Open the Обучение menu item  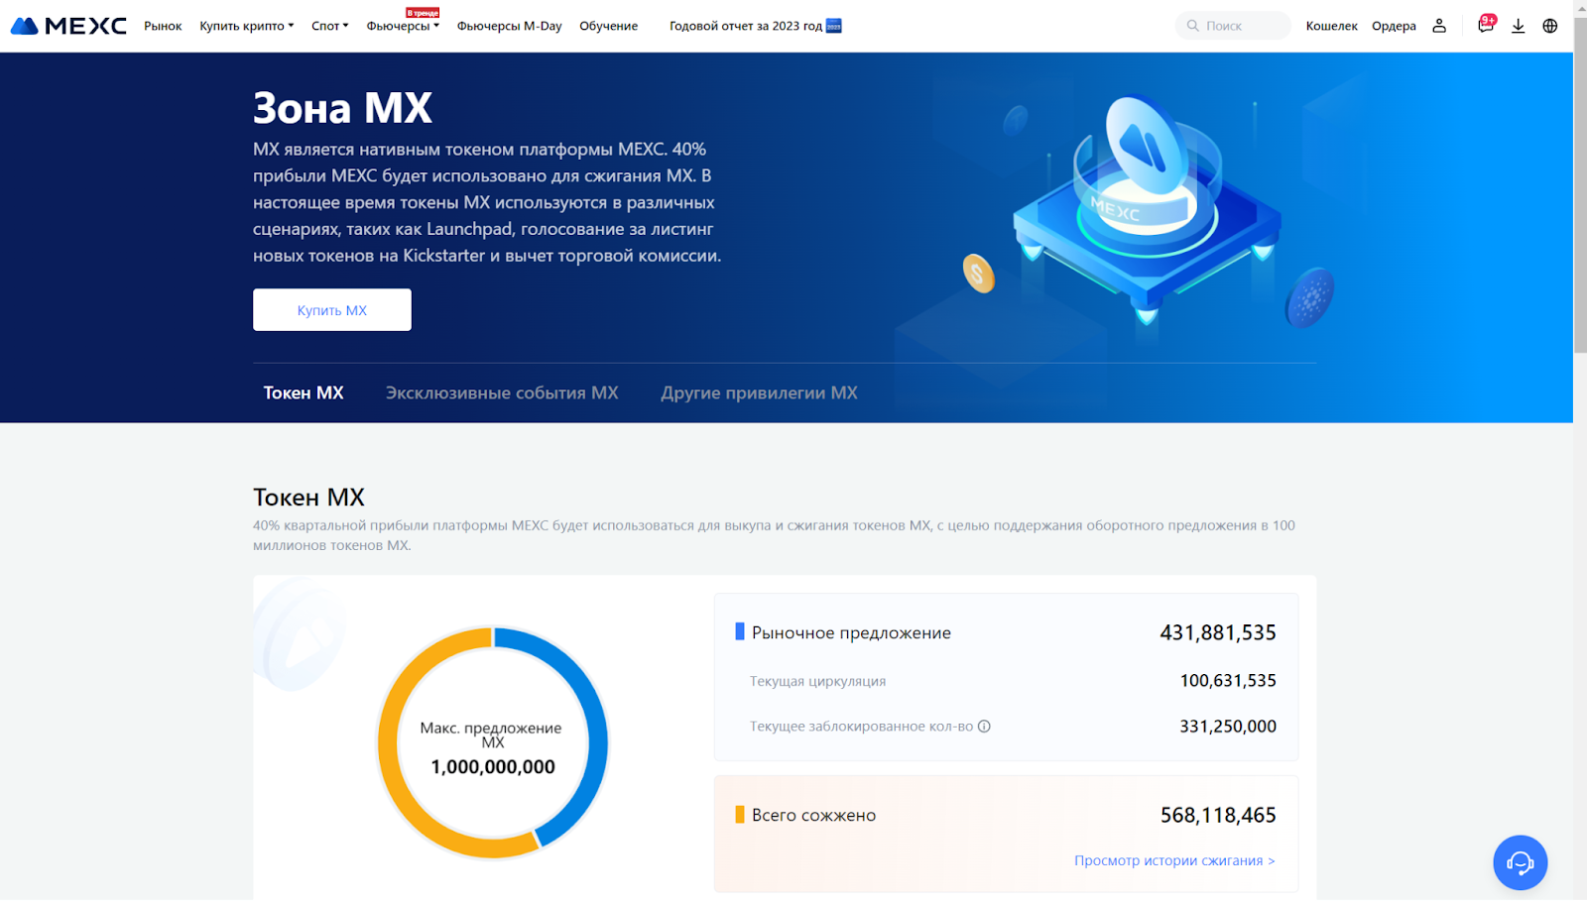[x=609, y=26]
